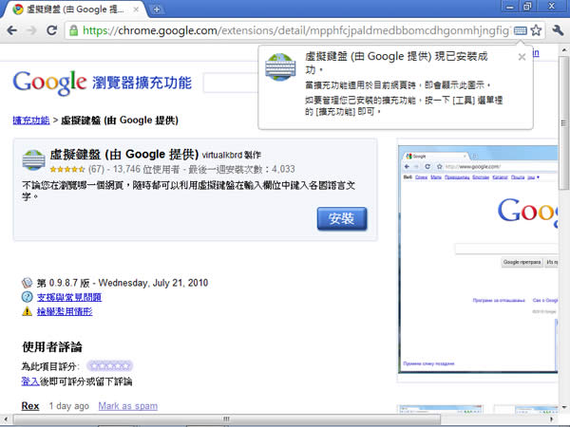Click the 瀏覽器擴充功能 heading text
Viewport: 570px width, 427px height.
(x=142, y=83)
